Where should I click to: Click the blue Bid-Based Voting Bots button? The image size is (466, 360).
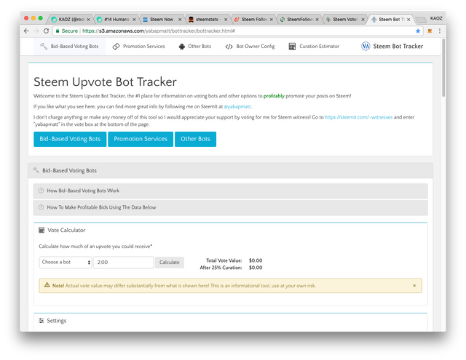click(70, 139)
